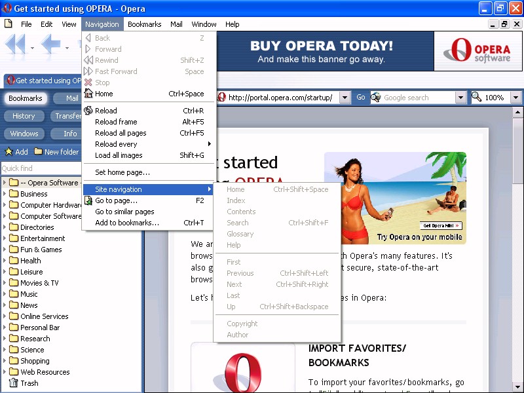Click the Reload icon in Navigation menu
Viewport: 524px width, 393px height.
[x=88, y=111]
